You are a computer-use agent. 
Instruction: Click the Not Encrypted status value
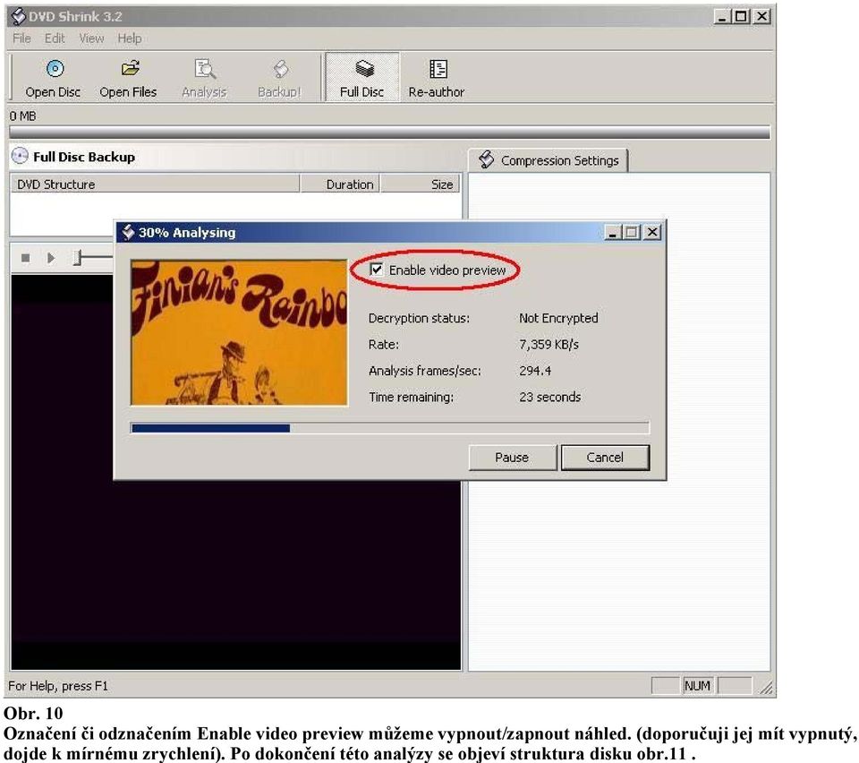coord(558,318)
